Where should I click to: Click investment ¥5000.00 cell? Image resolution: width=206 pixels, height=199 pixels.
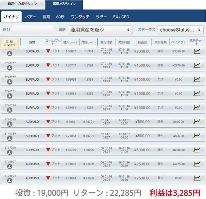[142, 150]
